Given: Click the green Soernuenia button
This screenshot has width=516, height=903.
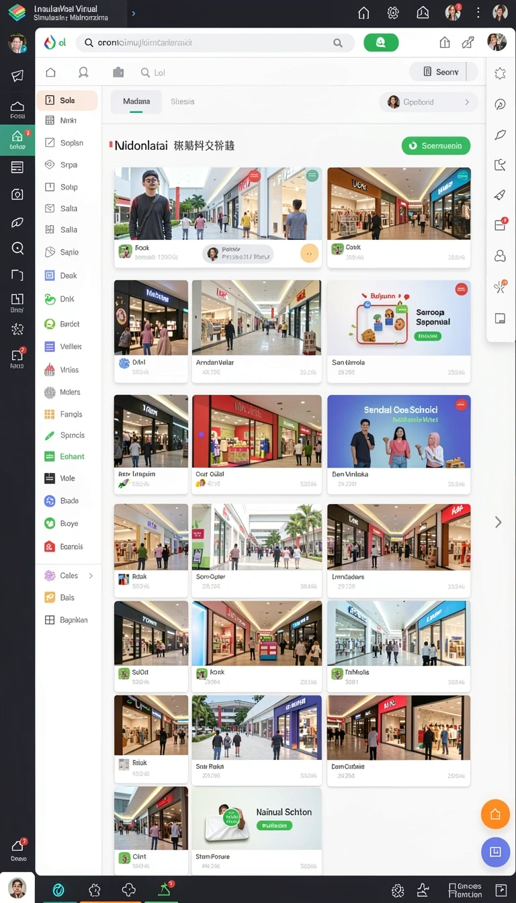Looking at the screenshot, I should click(x=435, y=145).
